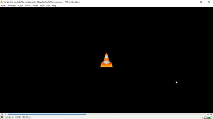The image size is (213, 119).
Task: Open the Video menu
Action: (x=27, y=6)
